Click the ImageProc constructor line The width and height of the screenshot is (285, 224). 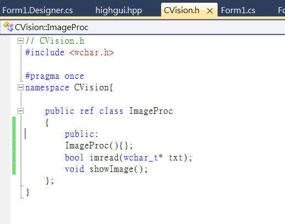click(x=99, y=146)
